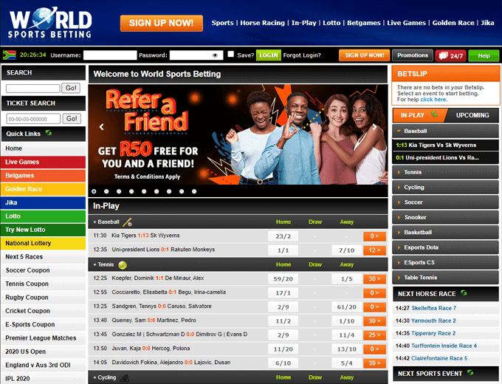Expand Basketball in the in-play sidebar
The height and width of the screenshot is (384, 502).
[445, 233]
